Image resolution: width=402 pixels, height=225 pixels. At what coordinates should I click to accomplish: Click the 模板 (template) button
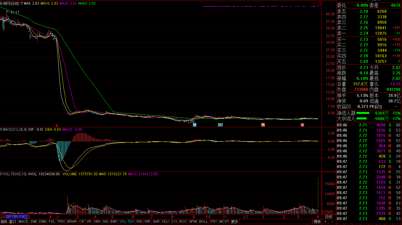pos(317,222)
